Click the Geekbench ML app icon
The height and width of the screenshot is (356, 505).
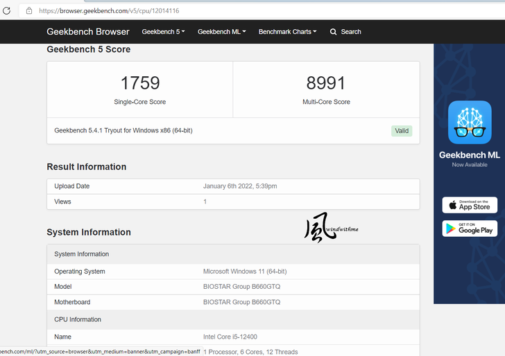coord(470,122)
